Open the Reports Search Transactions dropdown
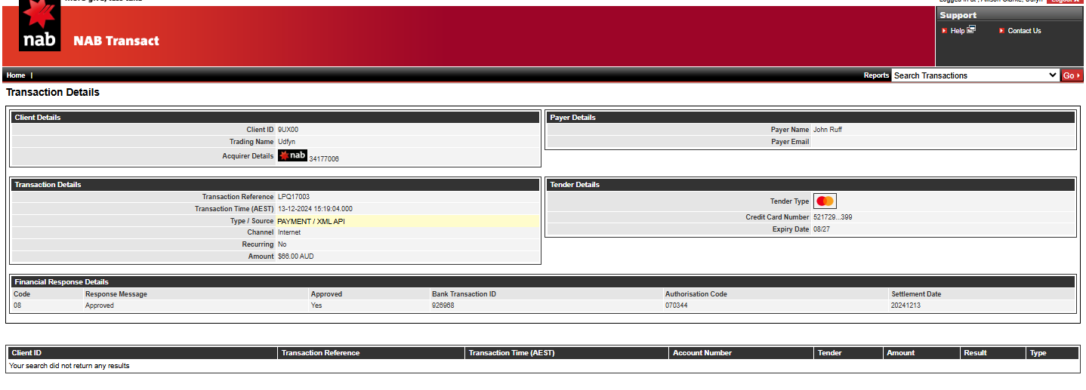1086x390 pixels. (x=976, y=75)
